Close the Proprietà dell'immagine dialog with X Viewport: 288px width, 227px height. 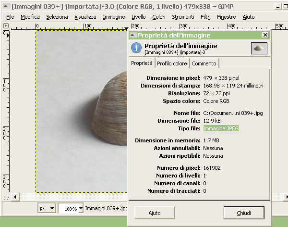(264, 35)
